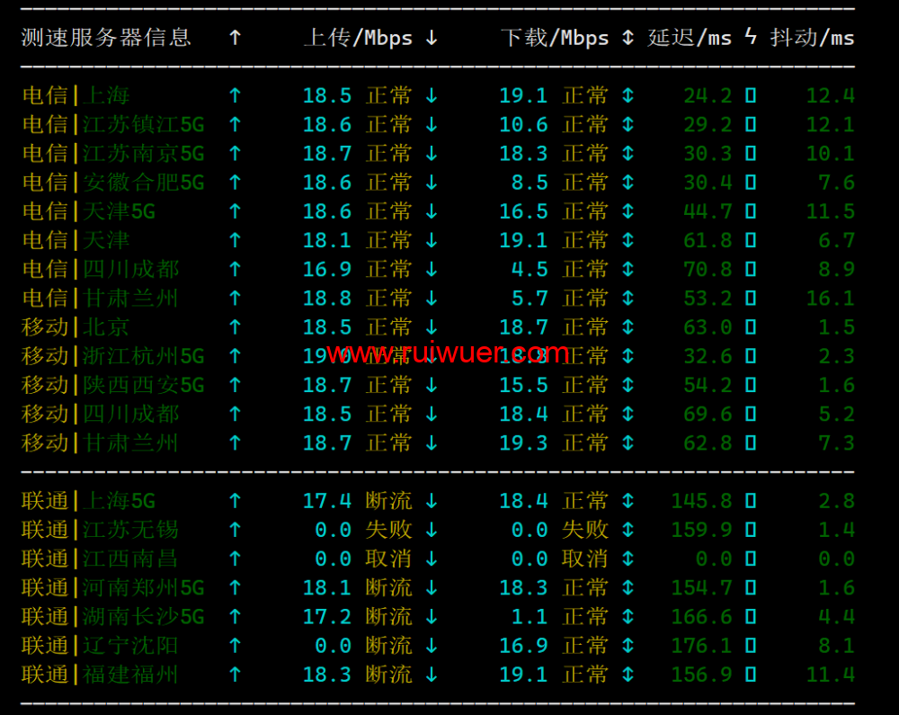
Task: Click the down arrow after 上传/Mbps header
Action: click(432, 38)
